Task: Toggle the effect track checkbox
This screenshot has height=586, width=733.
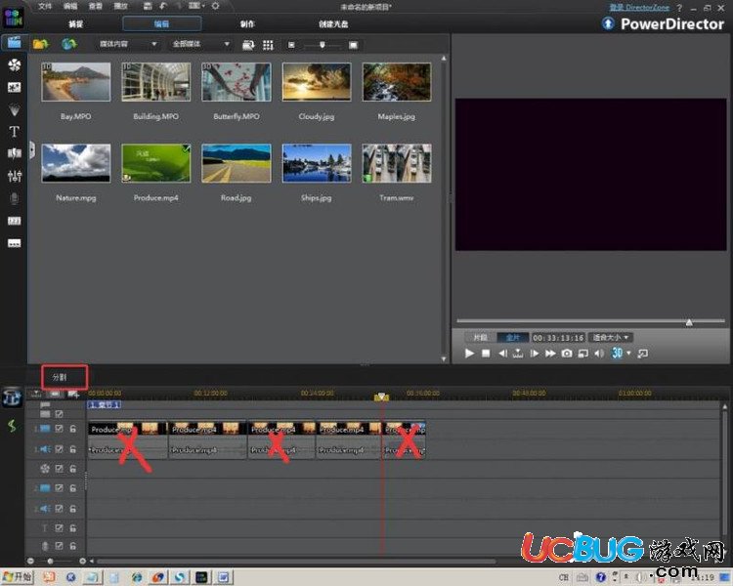Action: pos(59,468)
